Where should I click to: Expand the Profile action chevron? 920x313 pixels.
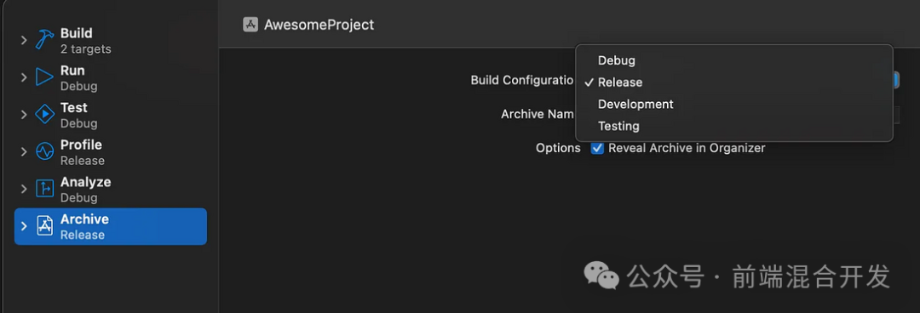(x=24, y=151)
